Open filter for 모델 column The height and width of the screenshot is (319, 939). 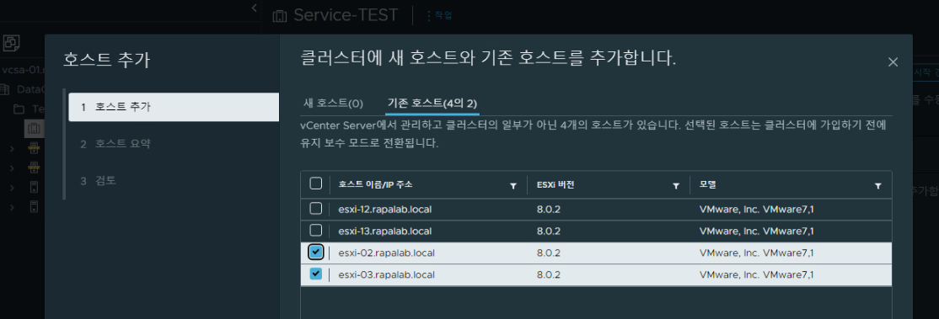[x=877, y=186]
